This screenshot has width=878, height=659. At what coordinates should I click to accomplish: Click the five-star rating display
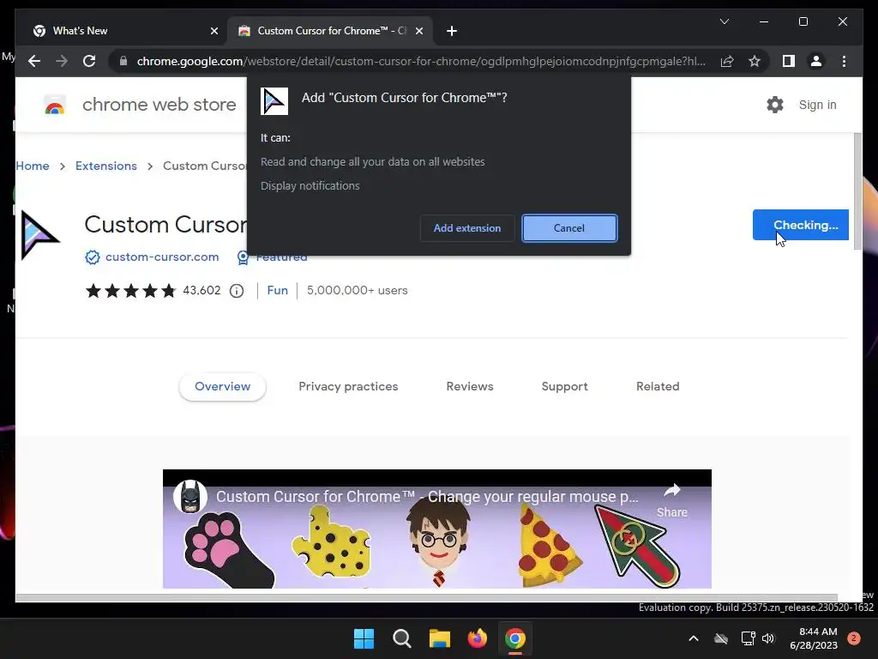click(x=130, y=291)
